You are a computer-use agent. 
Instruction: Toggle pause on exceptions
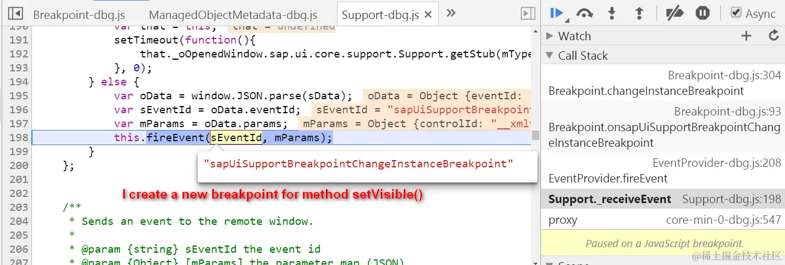point(703,13)
